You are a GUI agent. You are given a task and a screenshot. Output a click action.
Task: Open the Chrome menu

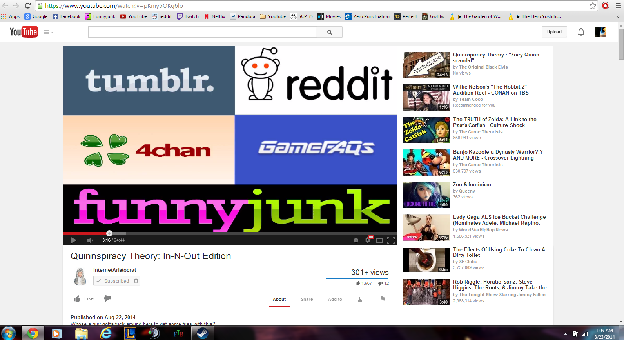click(619, 5)
